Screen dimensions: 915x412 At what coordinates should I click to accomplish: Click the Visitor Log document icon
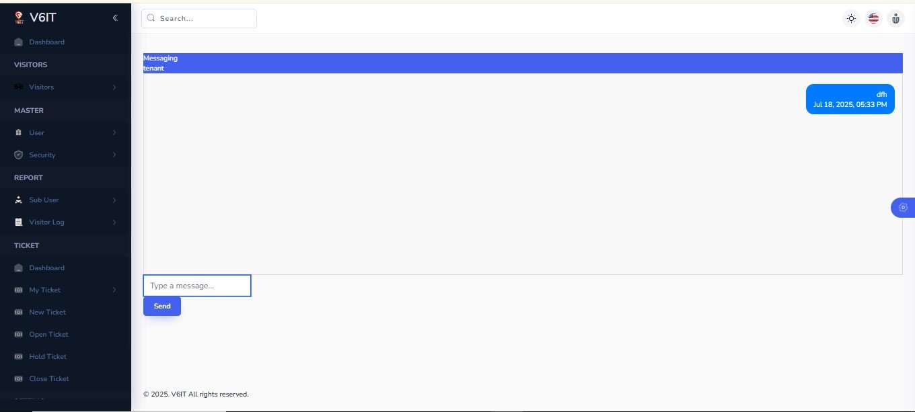[19, 222]
